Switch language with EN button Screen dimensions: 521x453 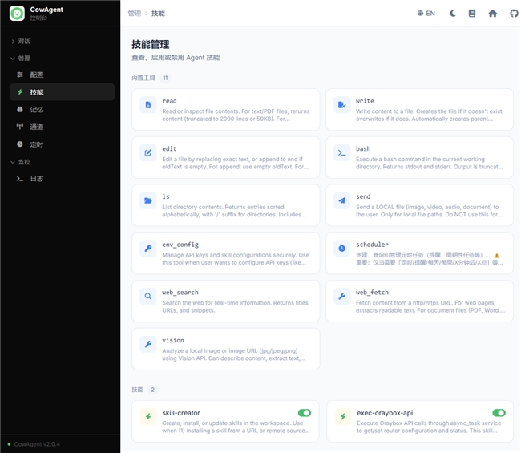[x=426, y=14]
